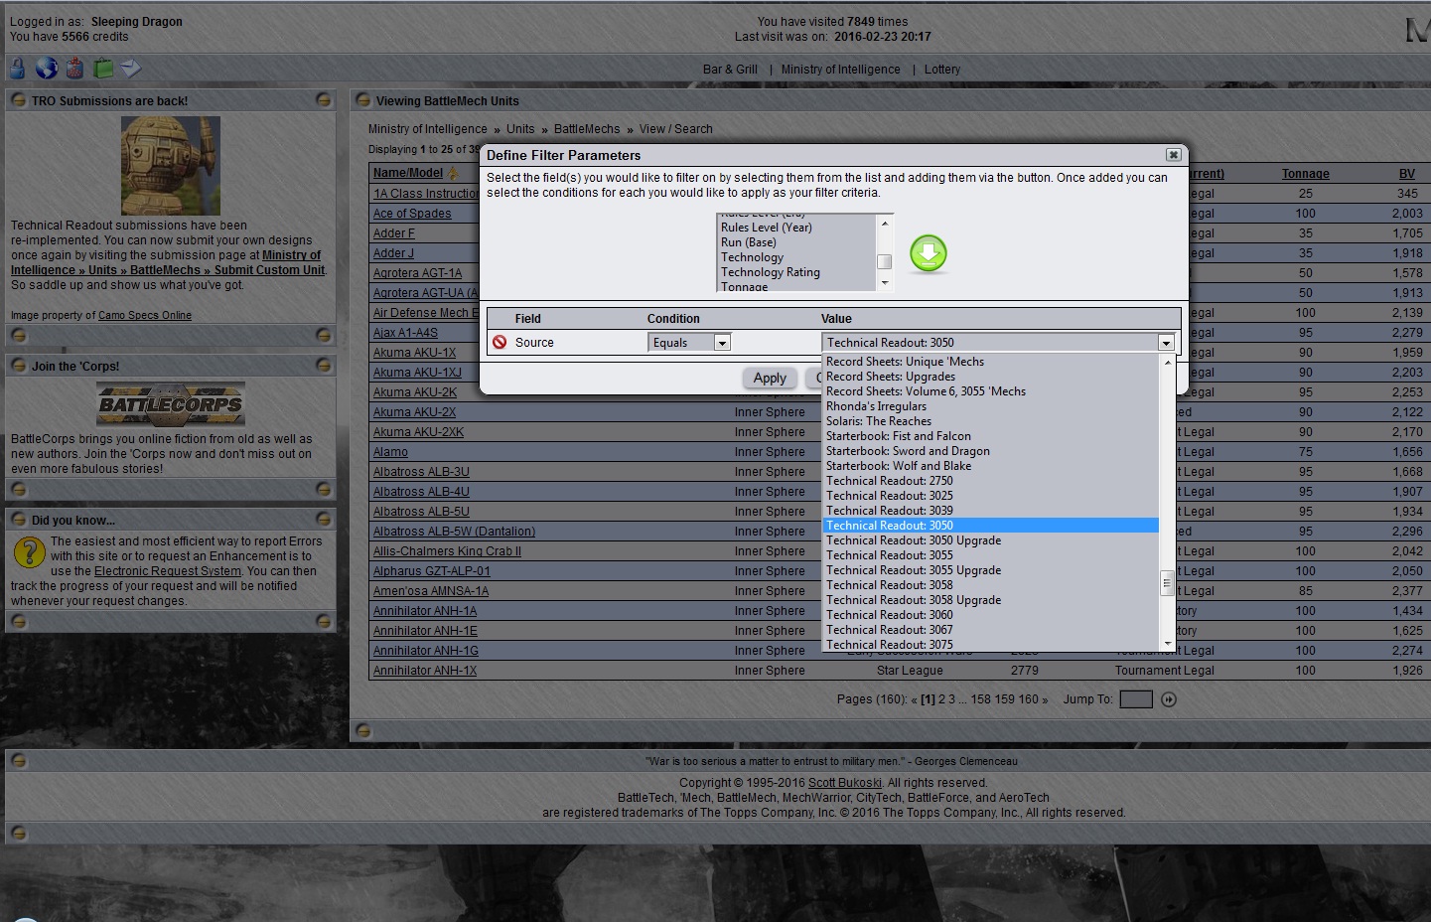
Task: Click the jar of red balls icon
Action: [x=74, y=68]
